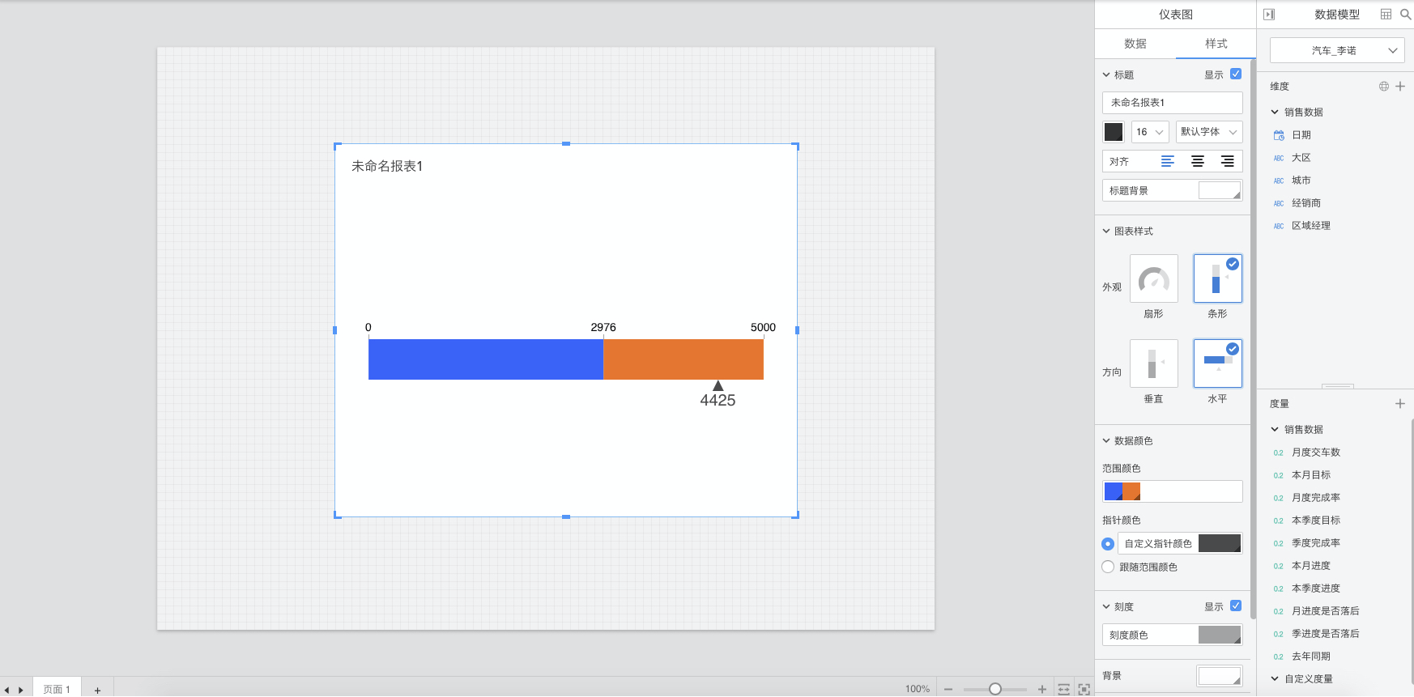Select the 本季度目标 measure
This screenshot has width=1414, height=697.
pos(1316,521)
